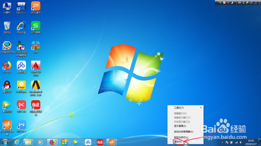Click the 回收站 recycle bin icon
This screenshot has height=146, width=261.
coord(7,28)
